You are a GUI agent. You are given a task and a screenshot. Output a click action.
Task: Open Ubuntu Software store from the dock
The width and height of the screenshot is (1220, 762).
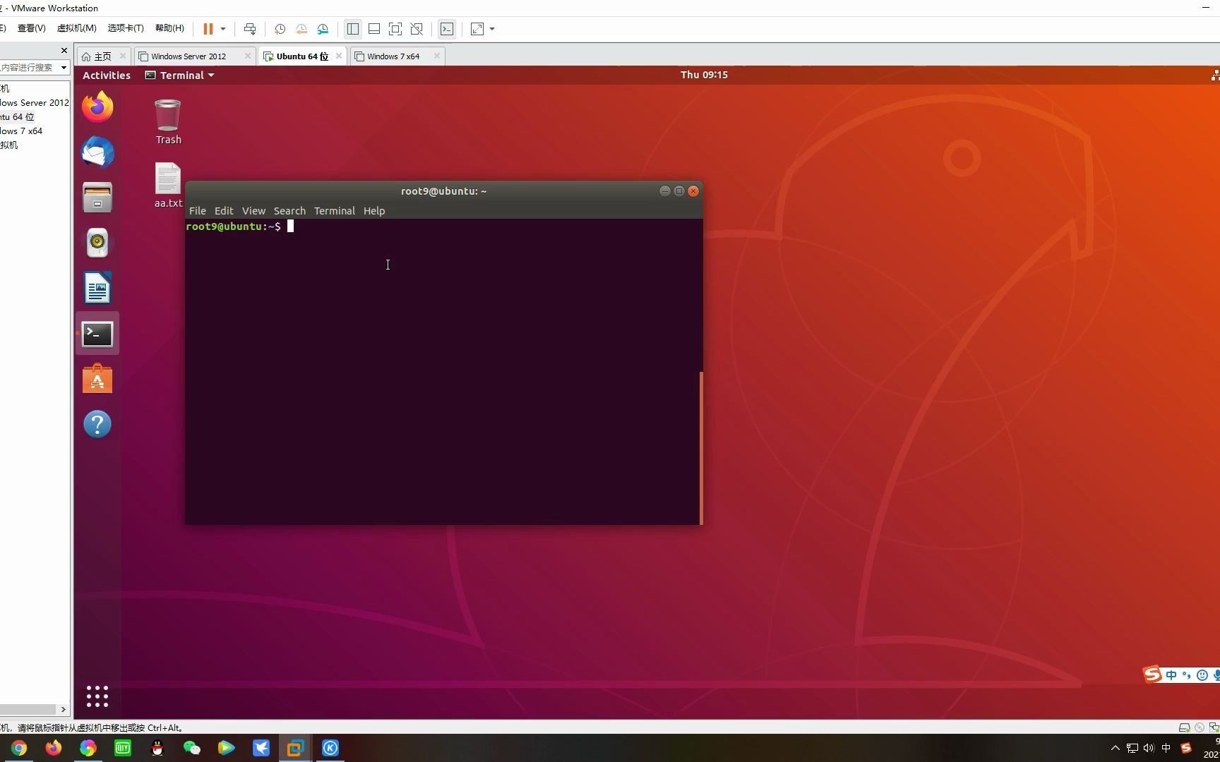97,379
